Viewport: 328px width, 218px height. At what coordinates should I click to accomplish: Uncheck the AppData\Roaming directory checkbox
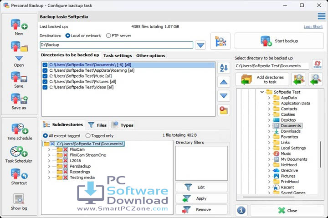(45, 70)
